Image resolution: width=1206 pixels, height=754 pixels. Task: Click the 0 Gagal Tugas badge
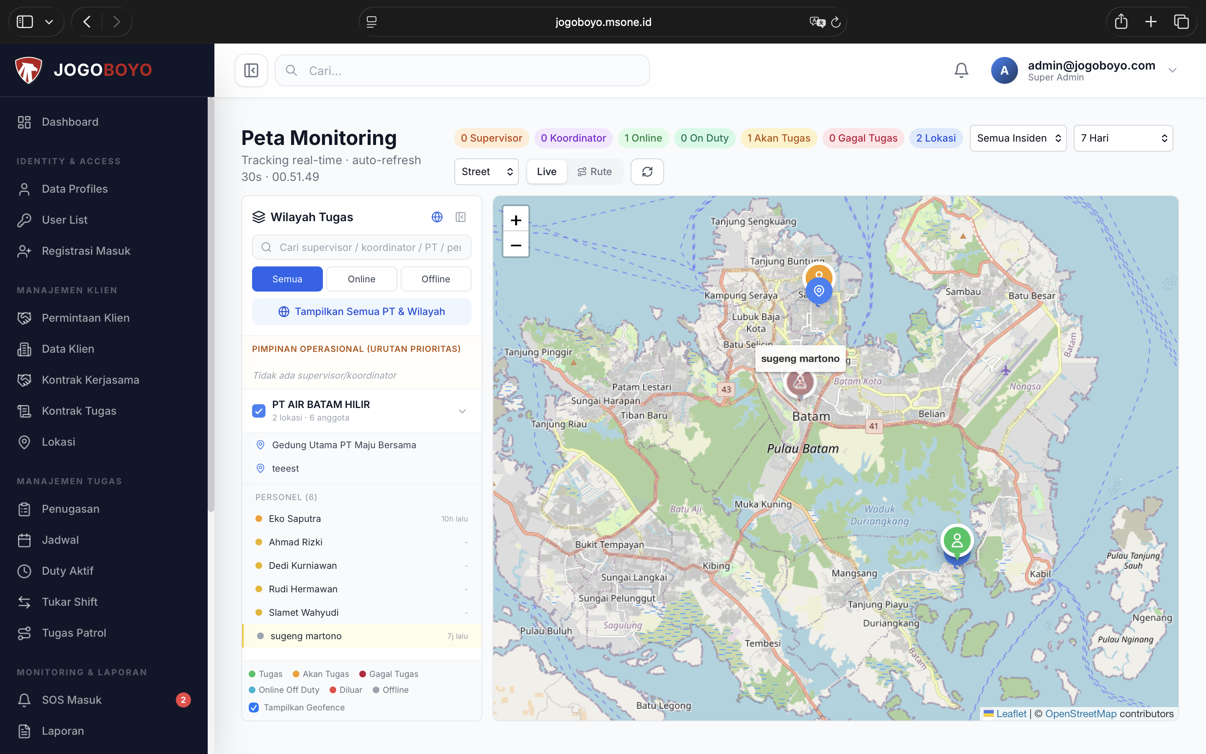coord(863,138)
